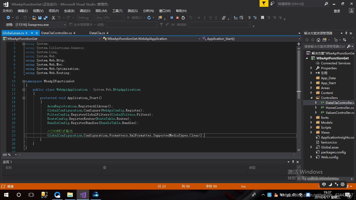Click Home icon in Solution Explorer toolbar
The height and width of the screenshot is (200, 356).
pyautogui.click(x=318, y=40)
